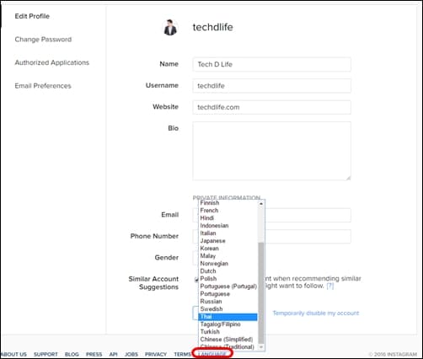Click into the Bio text area
Screen dimensions: 423x359
click(271, 151)
